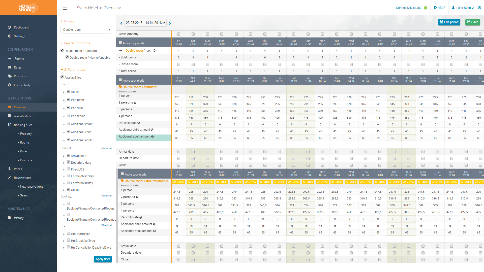Open Availabilities in the sidebar menu
484x272 pixels.
tap(22, 116)
